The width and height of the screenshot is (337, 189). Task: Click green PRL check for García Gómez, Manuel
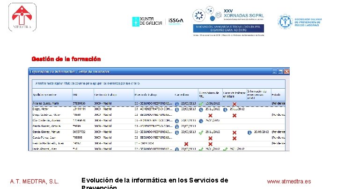point(201,133)
